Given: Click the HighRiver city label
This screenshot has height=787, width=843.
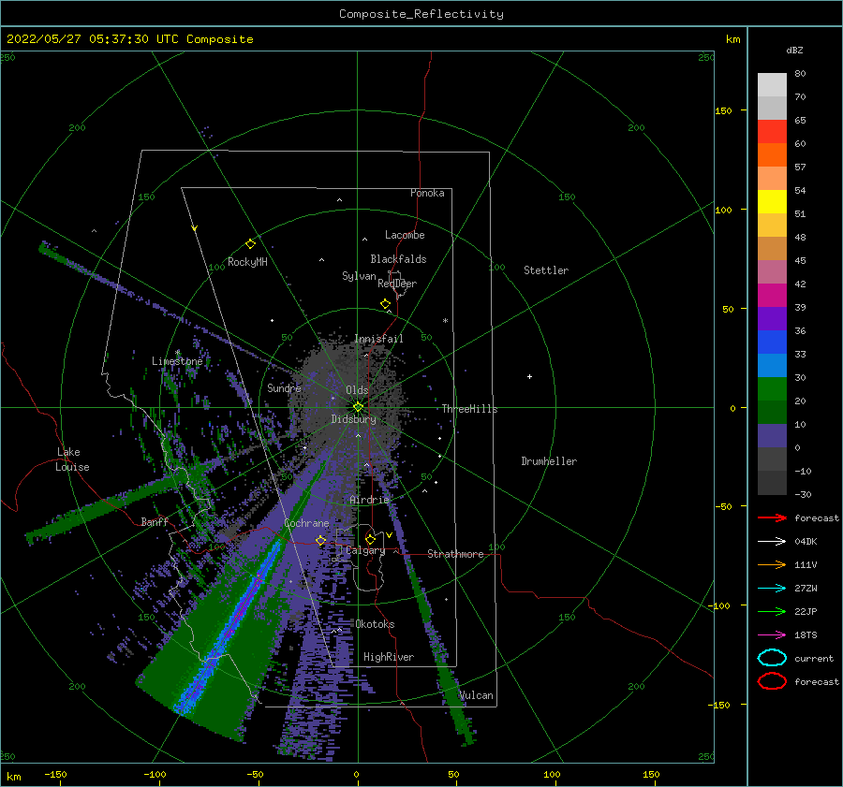Looking at the screenshot, I should (x=390, y=657).
